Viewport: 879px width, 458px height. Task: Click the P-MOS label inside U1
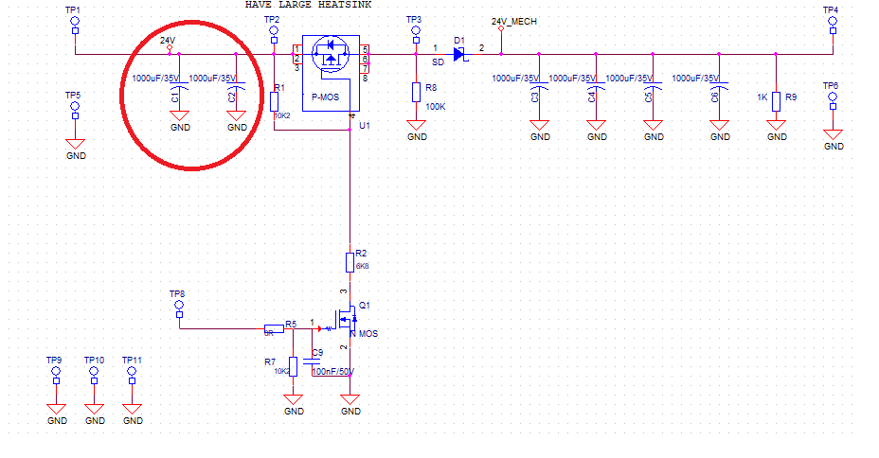coord(325,97)
